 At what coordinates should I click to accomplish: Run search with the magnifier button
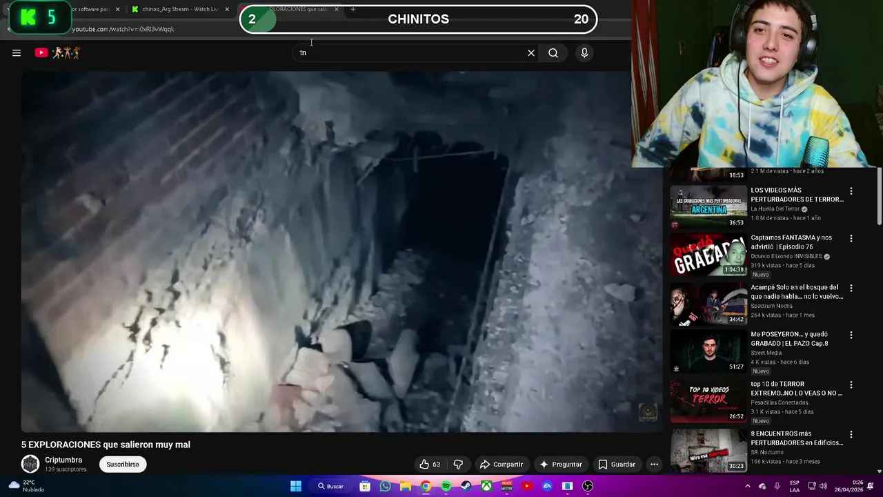(x=553, y=52)
